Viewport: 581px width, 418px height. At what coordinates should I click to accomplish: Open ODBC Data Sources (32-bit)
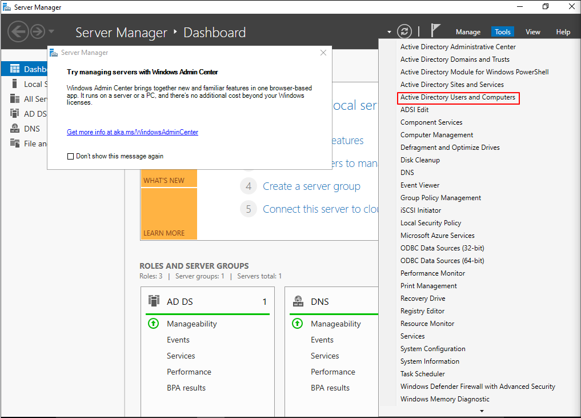pos(442,248)
